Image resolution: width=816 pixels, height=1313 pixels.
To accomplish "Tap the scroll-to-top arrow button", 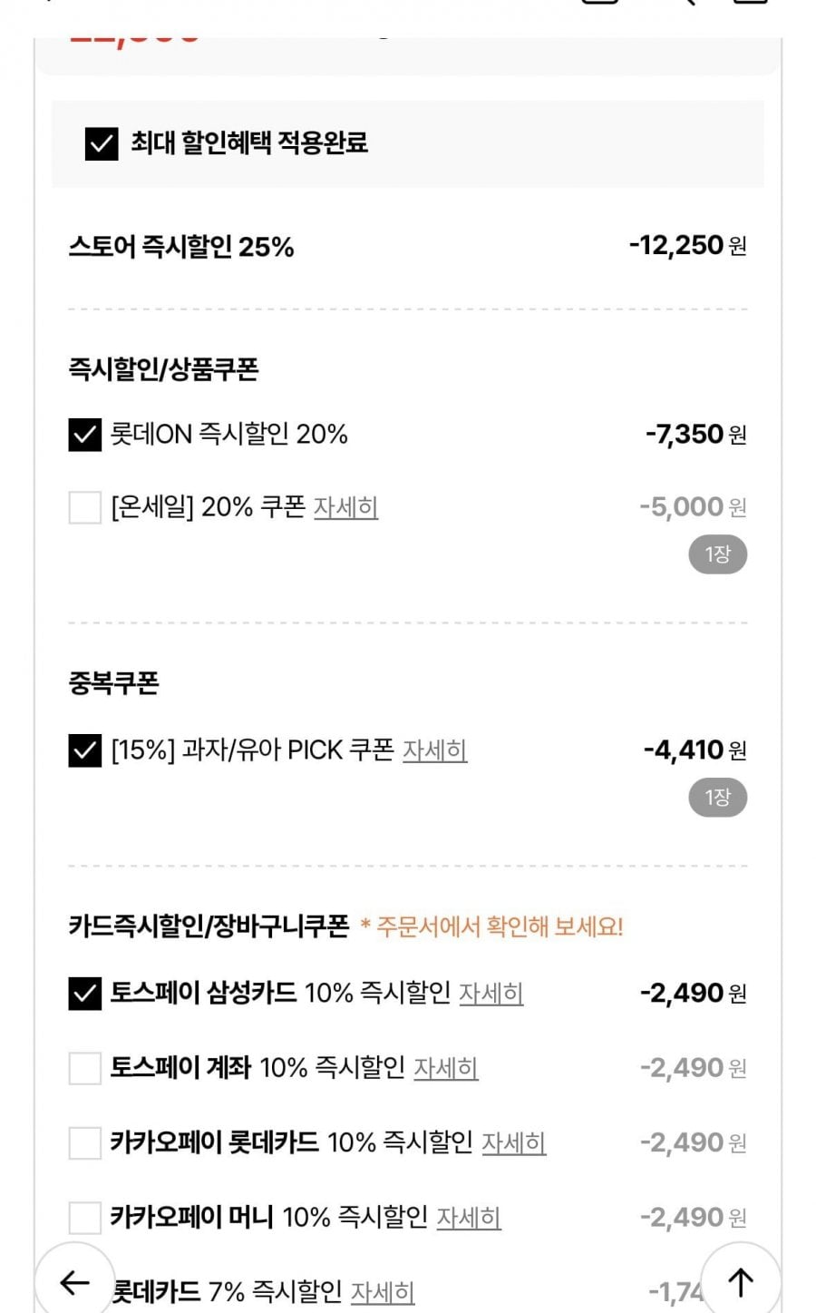I will click(741, 1281).
